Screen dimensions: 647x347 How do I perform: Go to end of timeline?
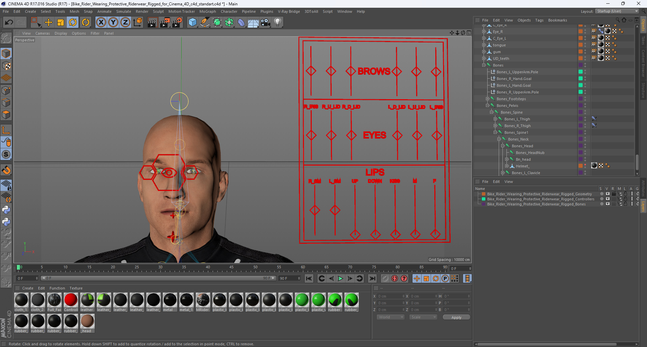(372, 278)
